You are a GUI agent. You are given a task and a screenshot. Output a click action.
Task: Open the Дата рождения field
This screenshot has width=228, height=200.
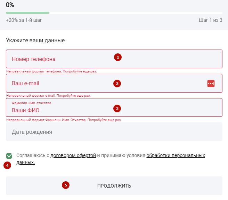click(x=114, y=132)
